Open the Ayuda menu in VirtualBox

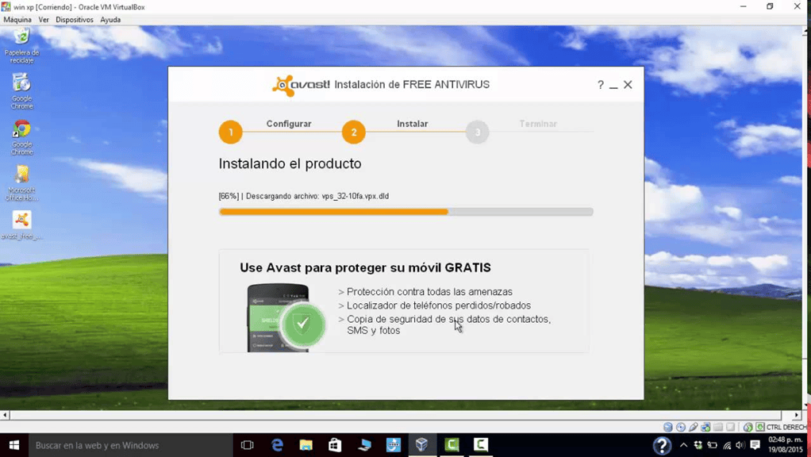tap(110, 20)
